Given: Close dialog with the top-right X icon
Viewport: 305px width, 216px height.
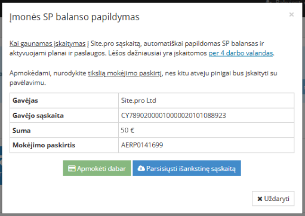Looking at the screenshot, I should click(291, 14).
